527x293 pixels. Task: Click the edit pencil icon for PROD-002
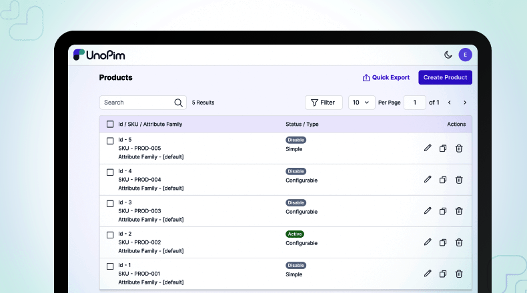pos(428,242)
